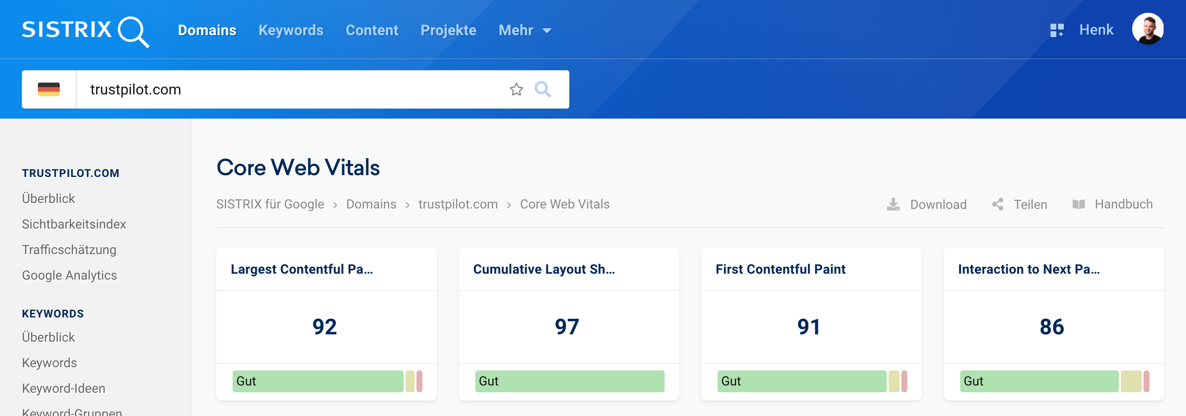Open the Domains navigation item
This screenshot has width=1186, height=416.
pos(207,31)
